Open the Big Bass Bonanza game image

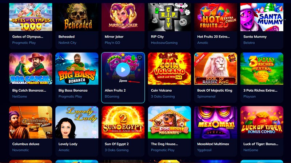pos(77,69)
